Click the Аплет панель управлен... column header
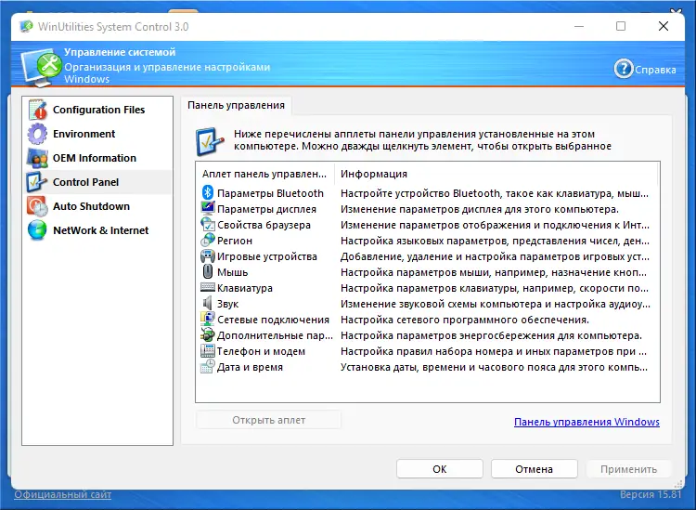The width and height of the screenshot is (696, 510). click(265, 174)
